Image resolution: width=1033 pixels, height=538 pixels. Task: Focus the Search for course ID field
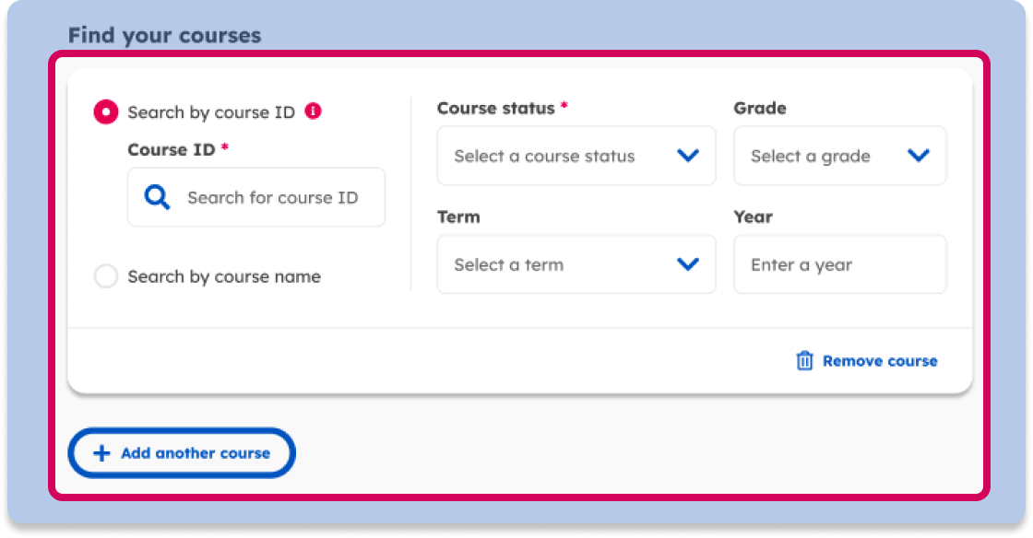click(x=272, y=198)
